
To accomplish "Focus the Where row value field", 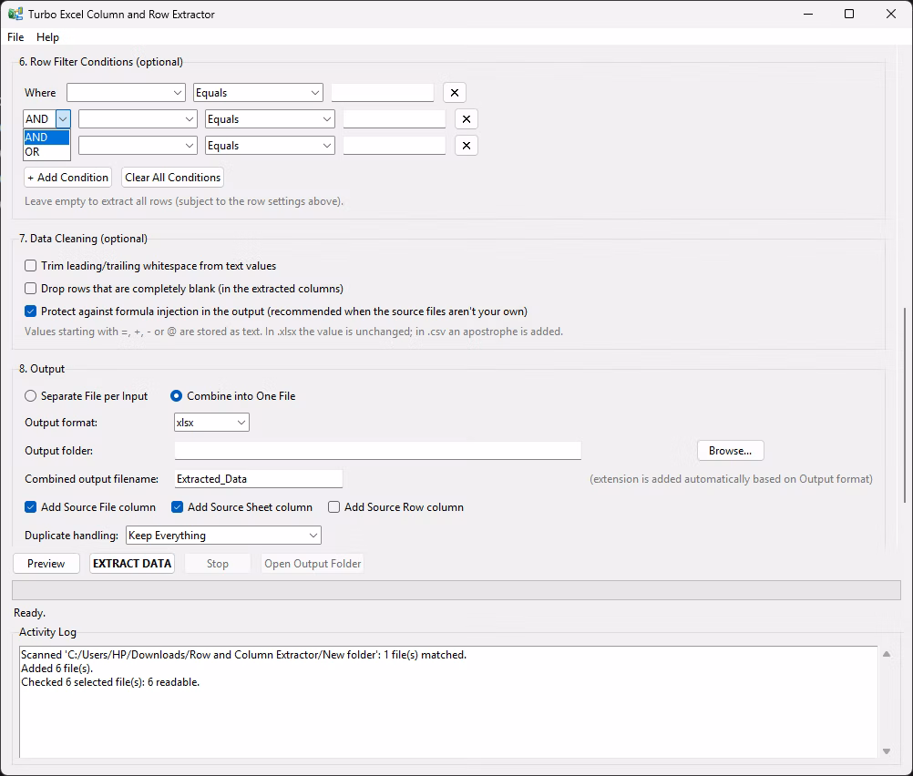I will [383, 93].
